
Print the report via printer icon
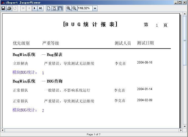tap(9, 8)
